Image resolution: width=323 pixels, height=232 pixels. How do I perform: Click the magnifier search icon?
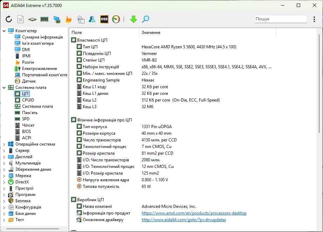coord(146,19)
